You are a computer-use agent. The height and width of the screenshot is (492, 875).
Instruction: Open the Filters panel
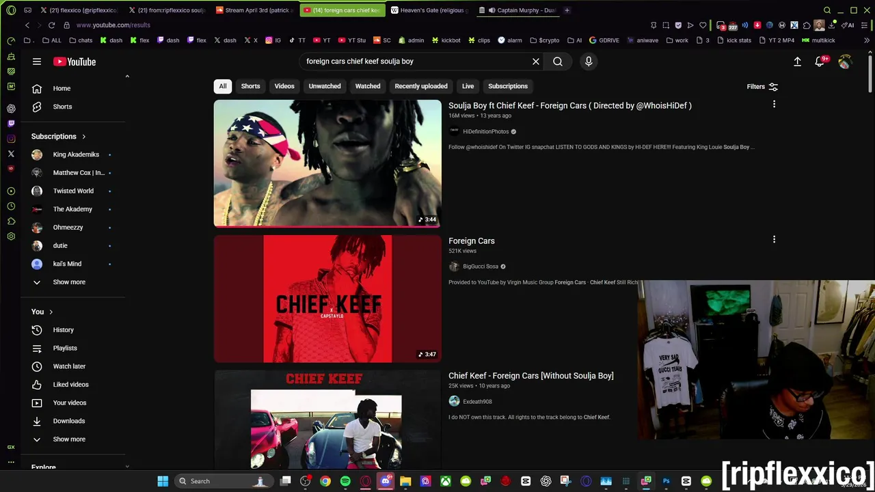762,87
